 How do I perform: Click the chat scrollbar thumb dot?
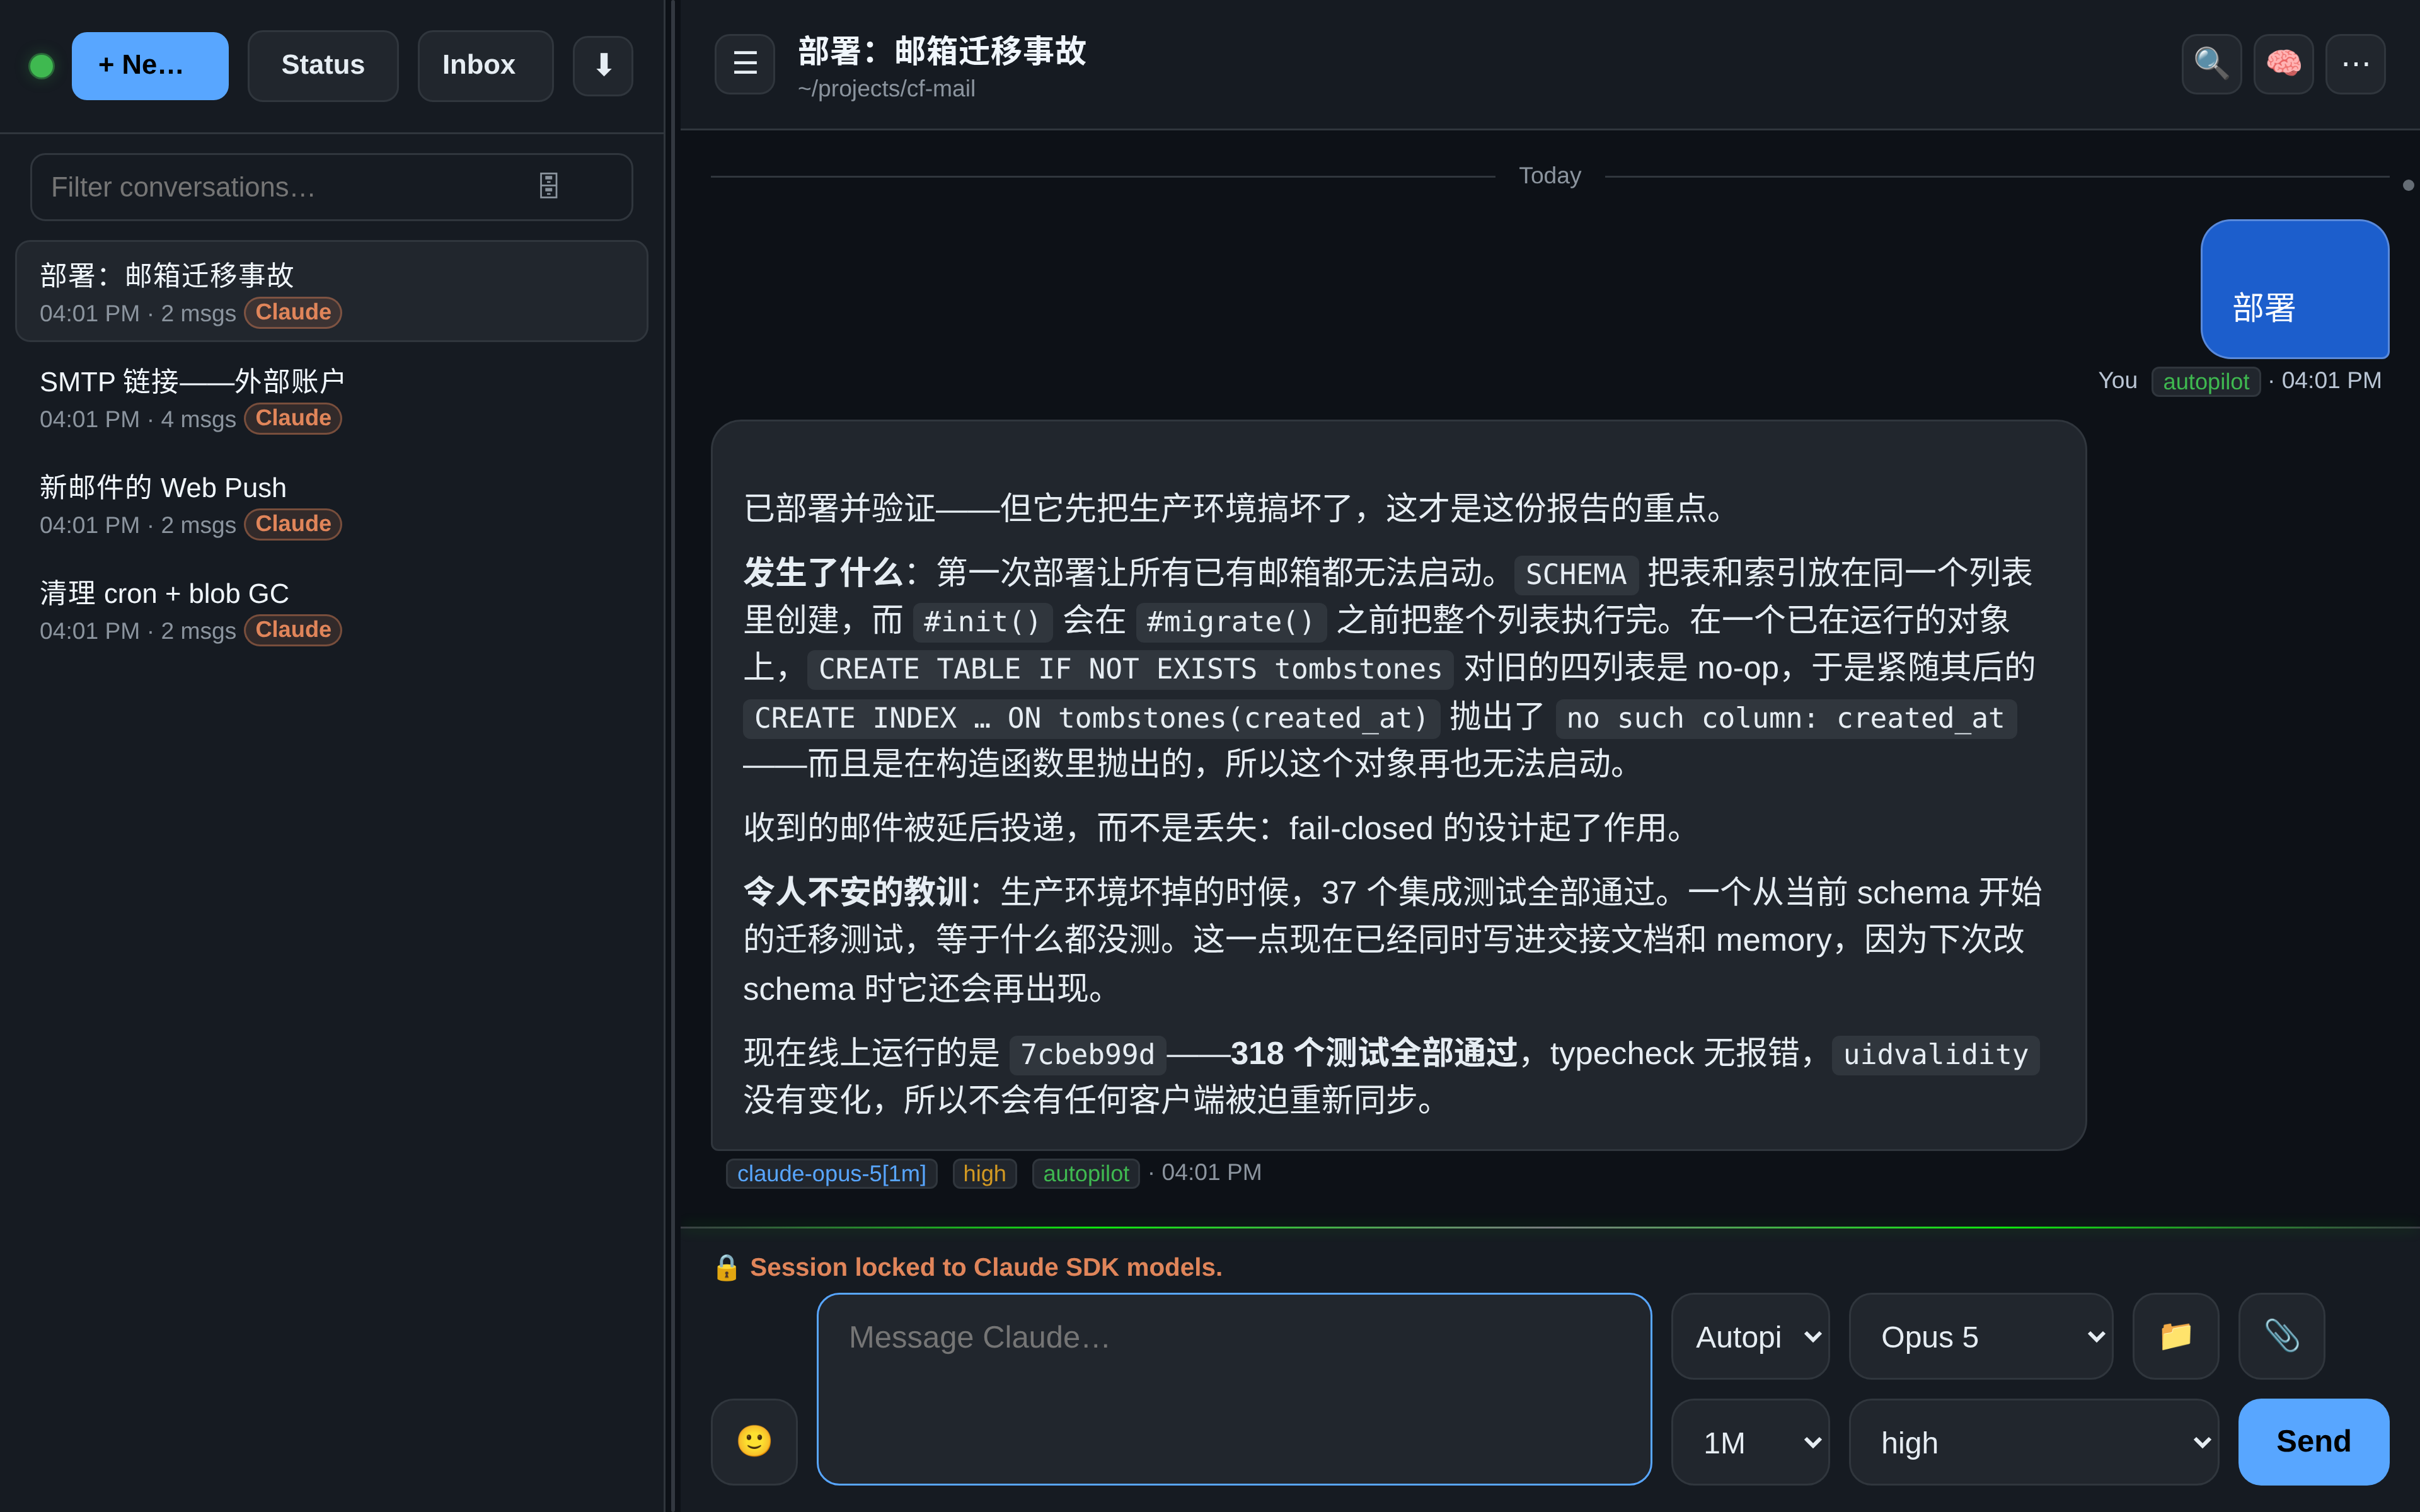[2408, 185]
